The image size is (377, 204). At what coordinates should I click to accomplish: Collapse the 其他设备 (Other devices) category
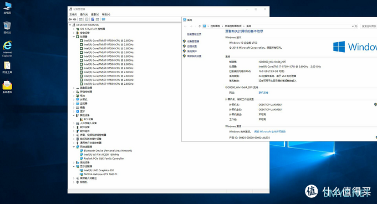[x=74, y=115]
